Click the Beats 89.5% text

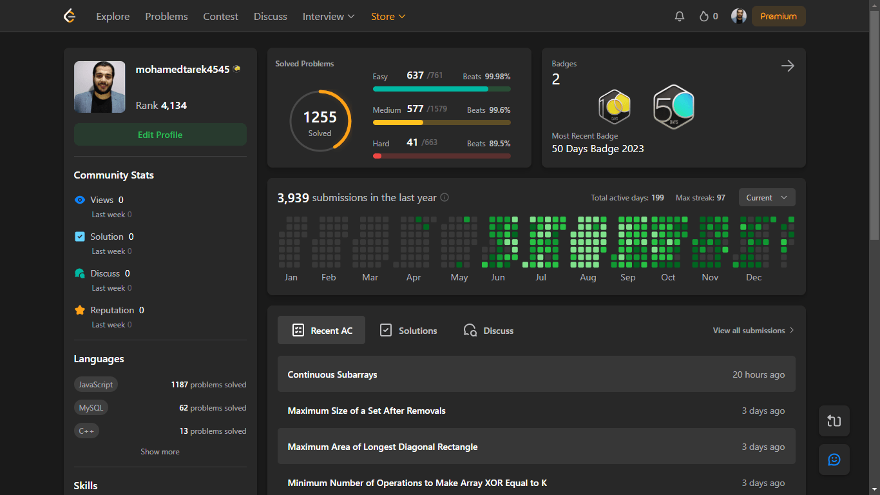(488, 144)
